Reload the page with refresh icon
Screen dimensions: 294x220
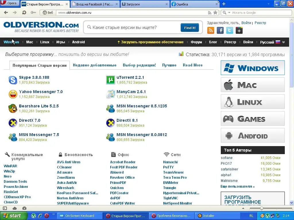(24, 13)
